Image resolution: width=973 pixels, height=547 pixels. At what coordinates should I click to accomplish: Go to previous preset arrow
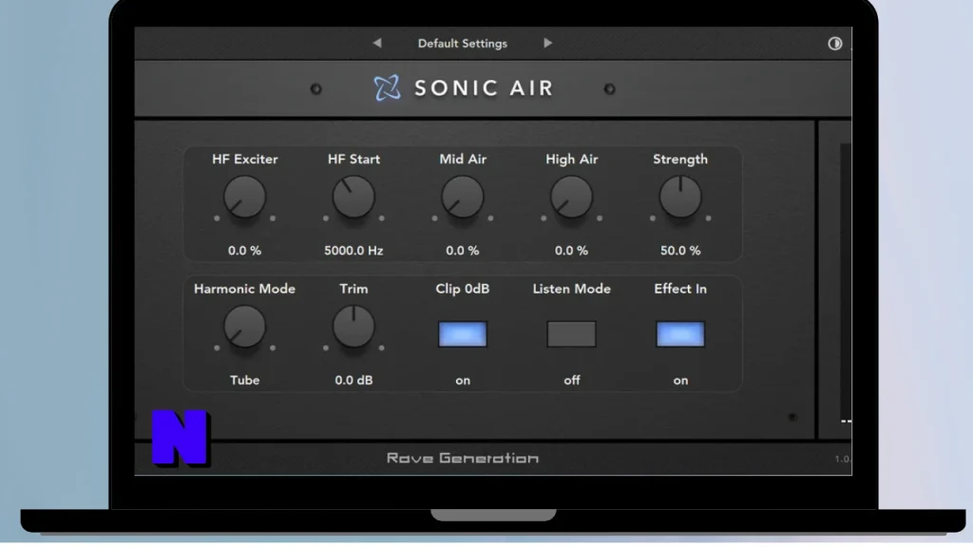pos(376,43)
